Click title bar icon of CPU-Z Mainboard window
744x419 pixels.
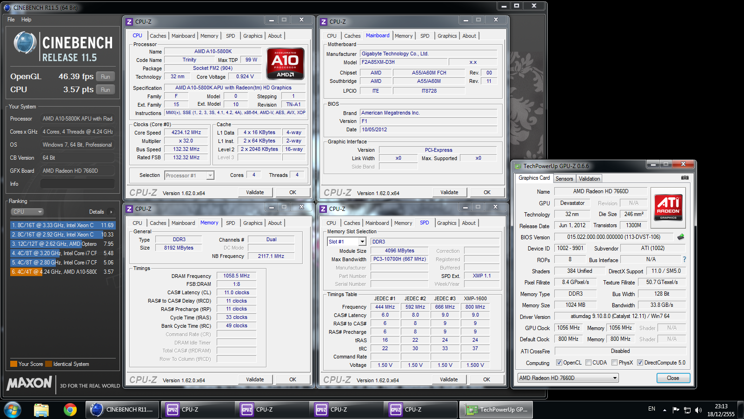pyautogui.click(x=324, y=22)
